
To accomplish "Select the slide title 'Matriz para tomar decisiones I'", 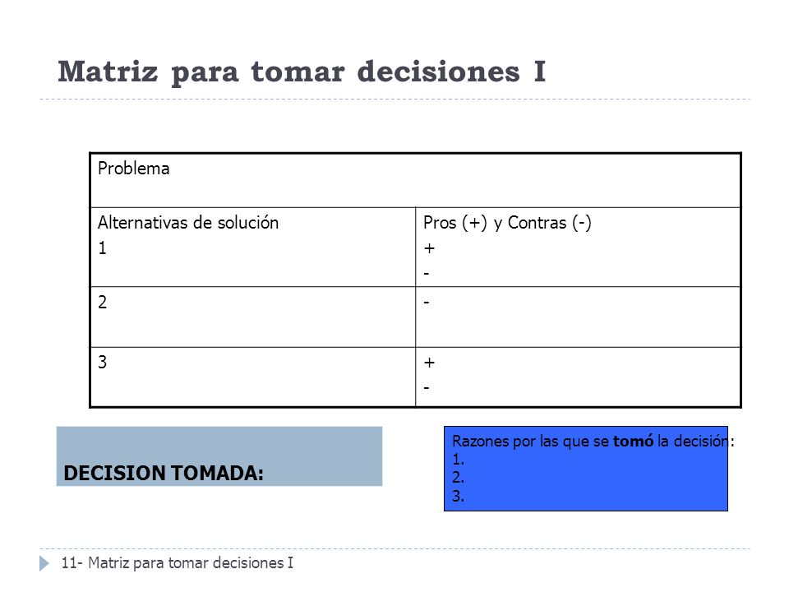I will coord(302,72).
